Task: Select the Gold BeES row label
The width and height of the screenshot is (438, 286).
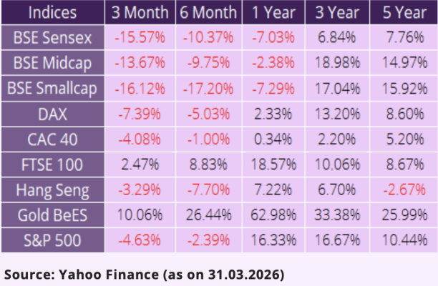Action: [x=53, y=215]
